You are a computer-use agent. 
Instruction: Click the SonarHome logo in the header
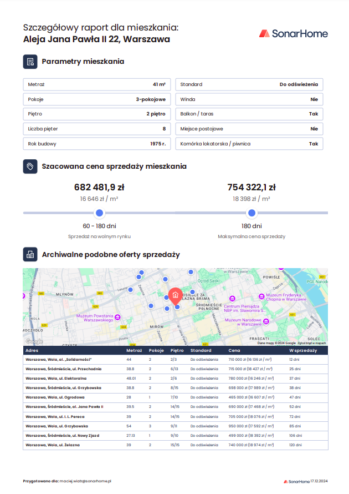coord(293,34)
